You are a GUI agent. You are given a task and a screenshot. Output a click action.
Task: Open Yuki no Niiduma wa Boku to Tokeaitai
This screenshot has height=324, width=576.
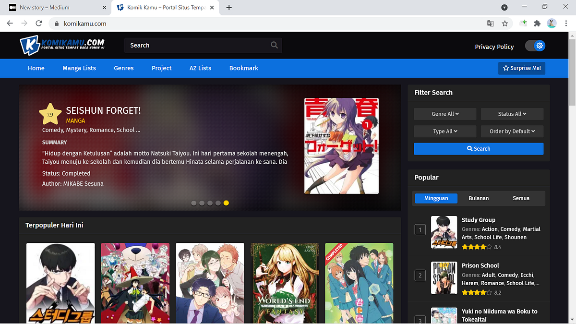(500, 315)
